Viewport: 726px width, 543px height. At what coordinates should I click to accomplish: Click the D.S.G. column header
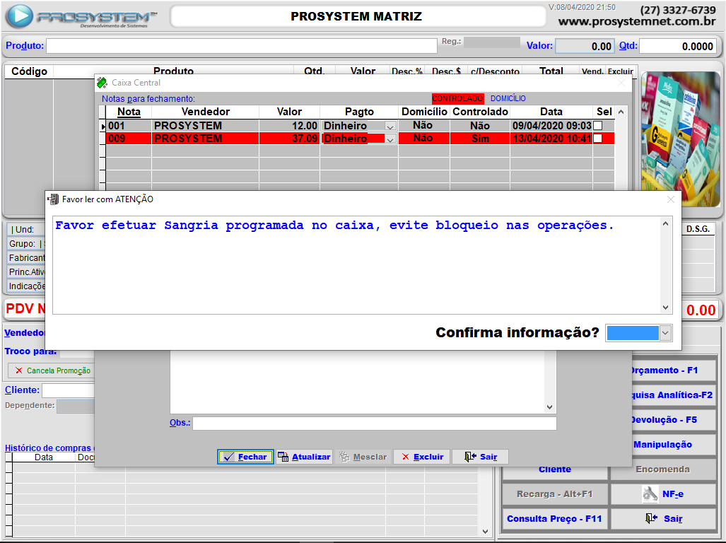click(698, 229)
